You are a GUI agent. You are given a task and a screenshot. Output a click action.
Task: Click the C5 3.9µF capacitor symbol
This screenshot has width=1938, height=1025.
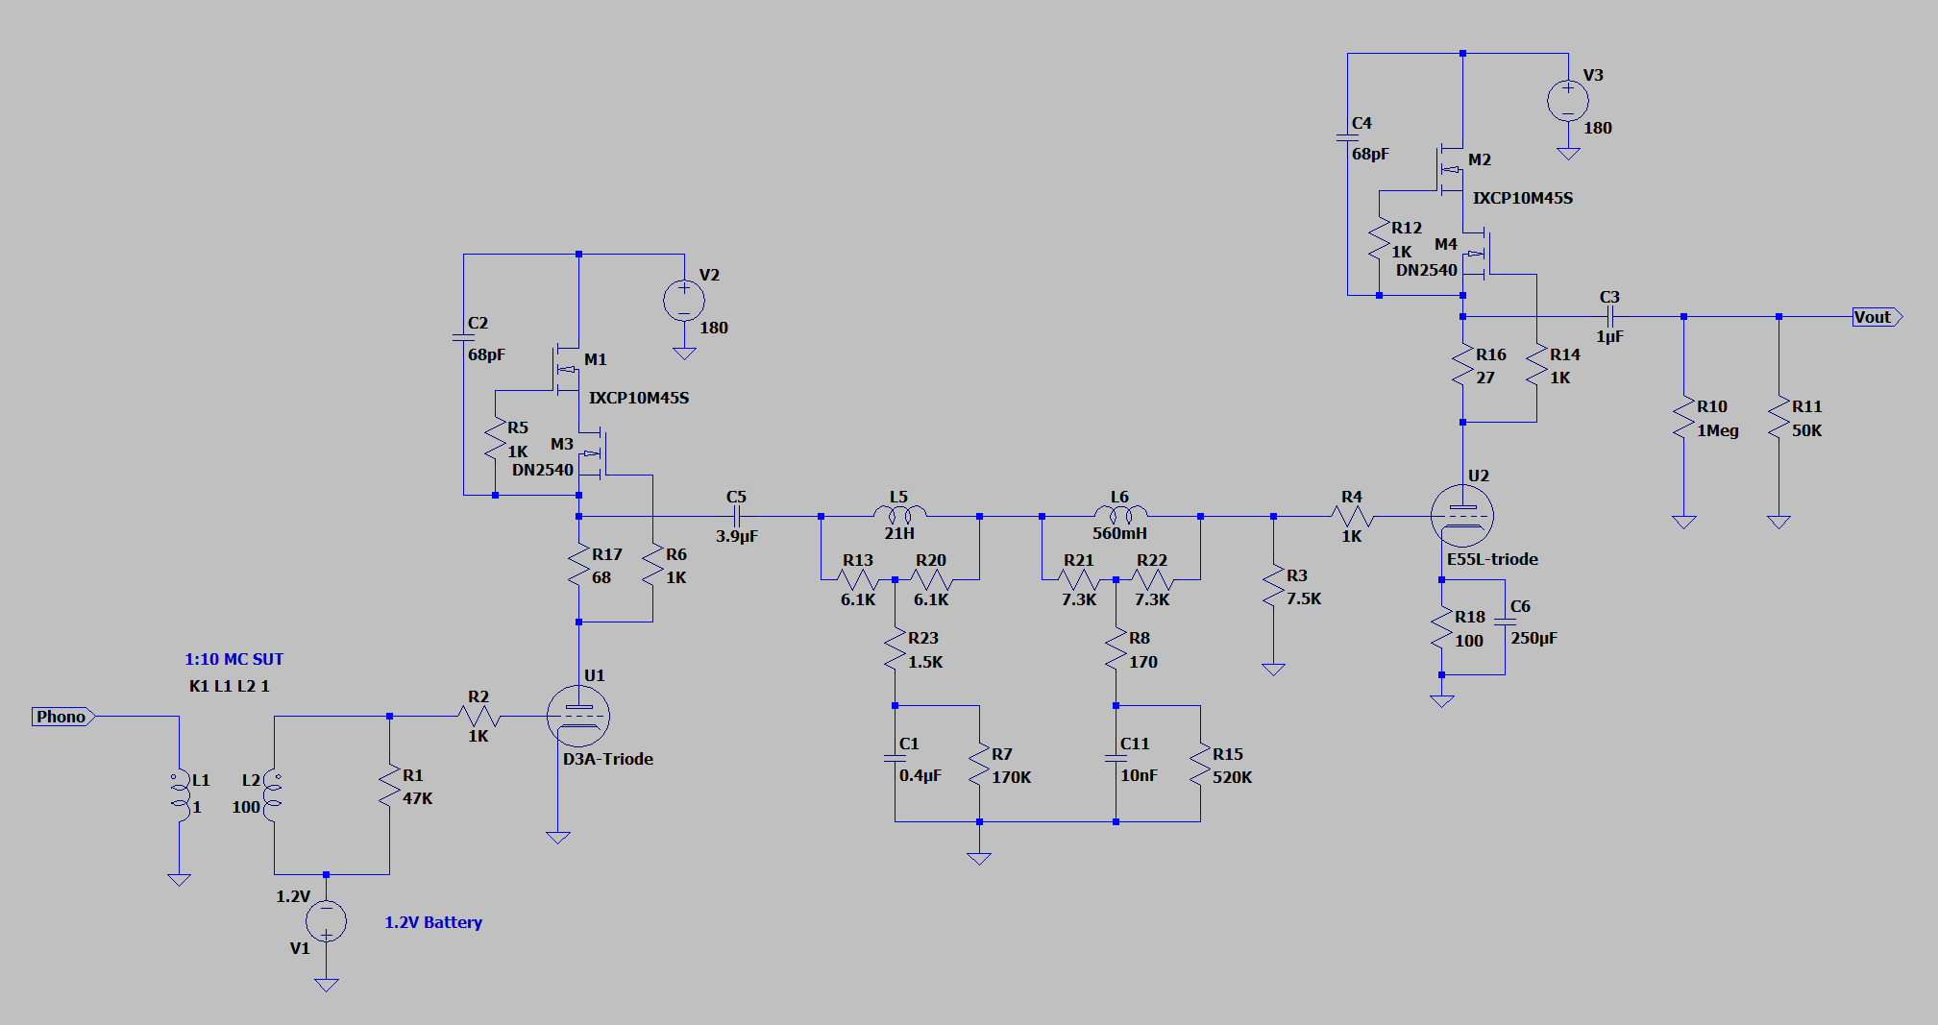737,516
